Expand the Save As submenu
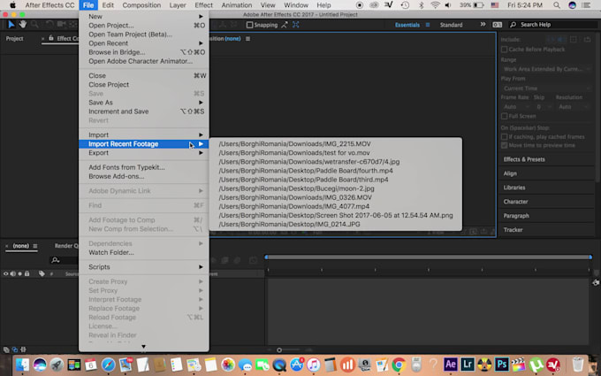This screenshot has width=601, height=376. click(144, 103)
